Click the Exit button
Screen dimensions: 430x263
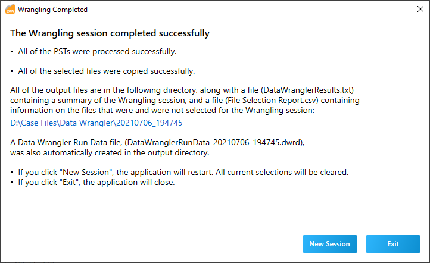coord(392,244)
